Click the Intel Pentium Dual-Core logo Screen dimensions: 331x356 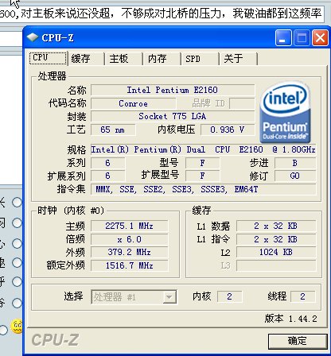click(285, 112)
